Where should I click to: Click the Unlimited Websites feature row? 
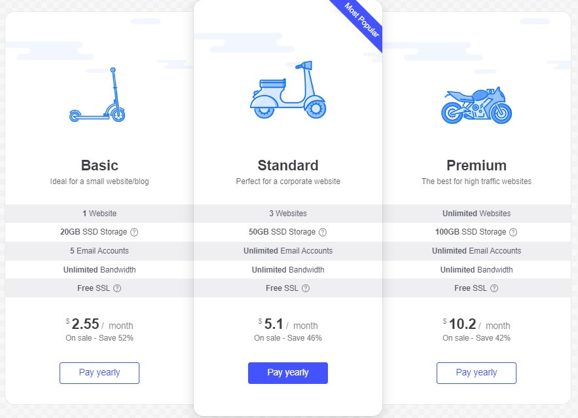[477, 213]
